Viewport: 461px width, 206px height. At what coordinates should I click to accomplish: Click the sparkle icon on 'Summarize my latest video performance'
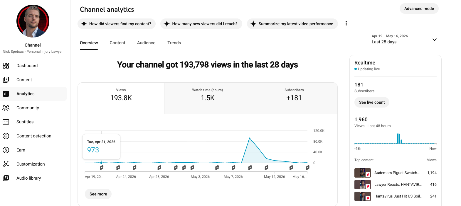point(253,24)
